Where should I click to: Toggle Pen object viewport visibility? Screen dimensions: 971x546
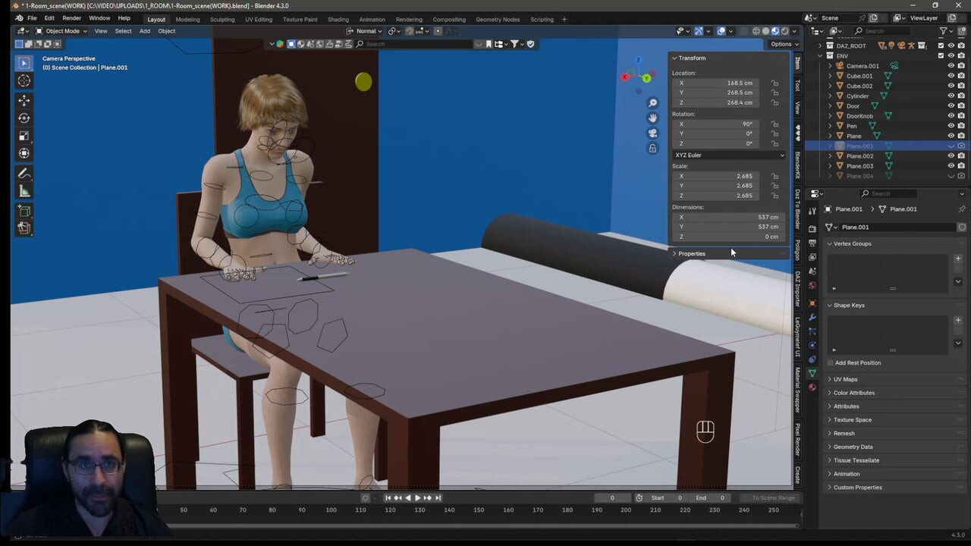click(951, 126)
